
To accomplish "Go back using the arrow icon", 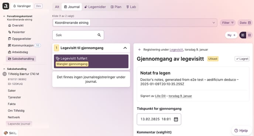I will coord(140,50).
